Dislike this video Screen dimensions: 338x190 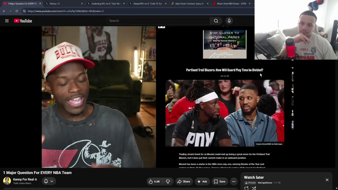tap(168, 182)
